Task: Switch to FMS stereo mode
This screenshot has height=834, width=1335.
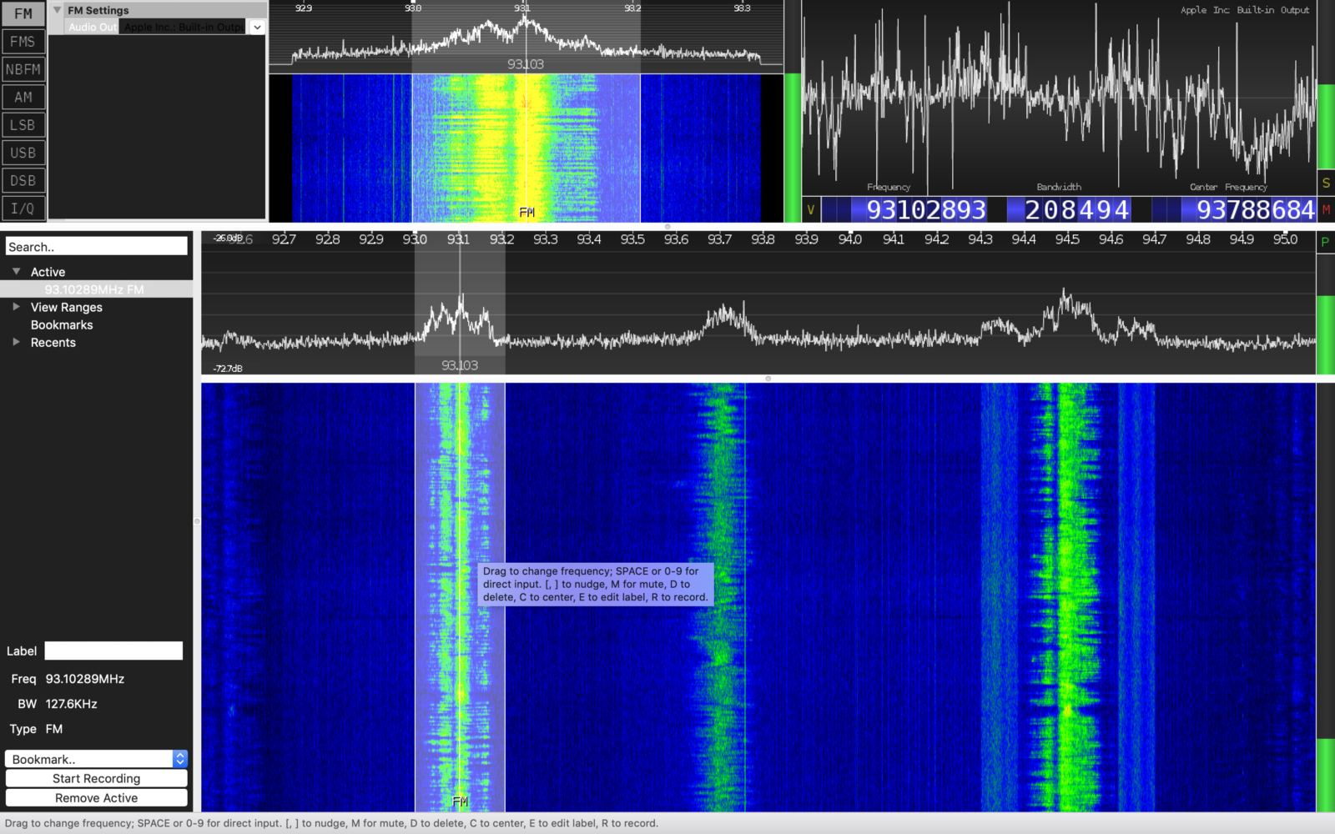Action: tap(23, 42)
